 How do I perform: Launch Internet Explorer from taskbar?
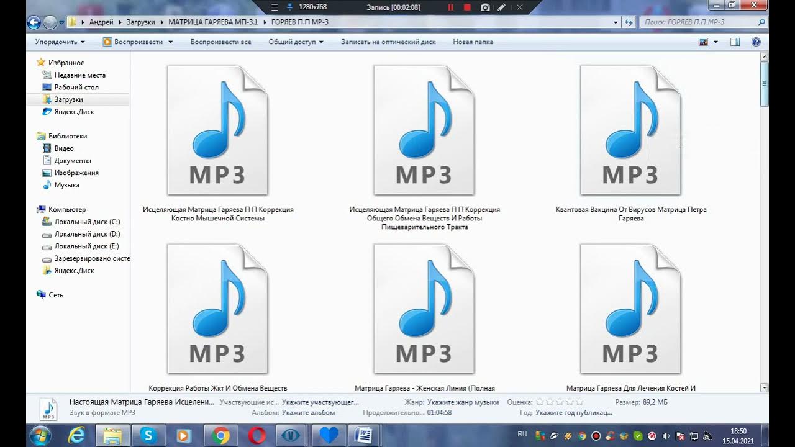(x=77, y=436)
